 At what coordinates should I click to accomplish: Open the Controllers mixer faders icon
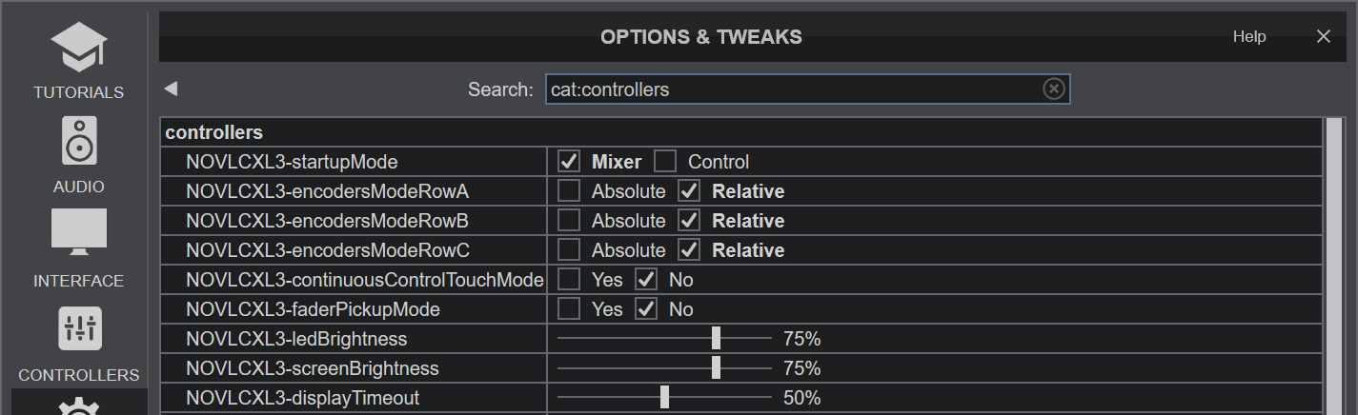coord(78,328)
